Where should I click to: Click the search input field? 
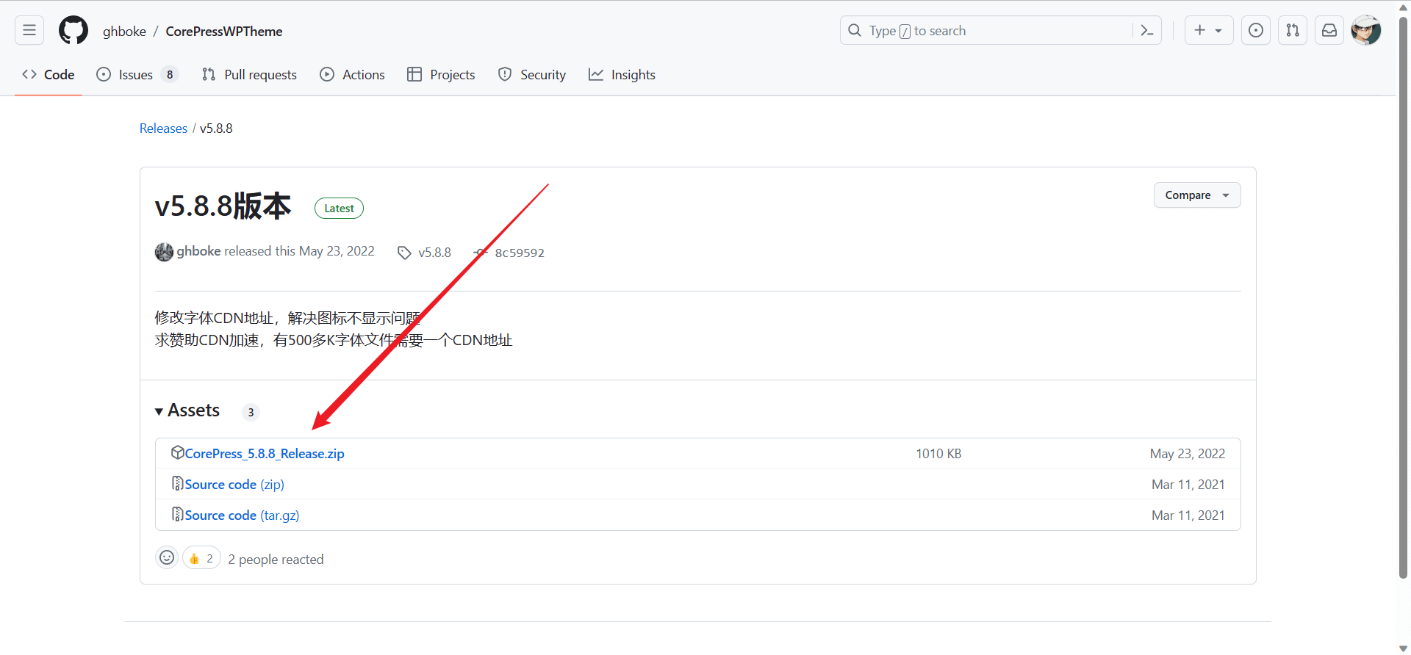985,30
